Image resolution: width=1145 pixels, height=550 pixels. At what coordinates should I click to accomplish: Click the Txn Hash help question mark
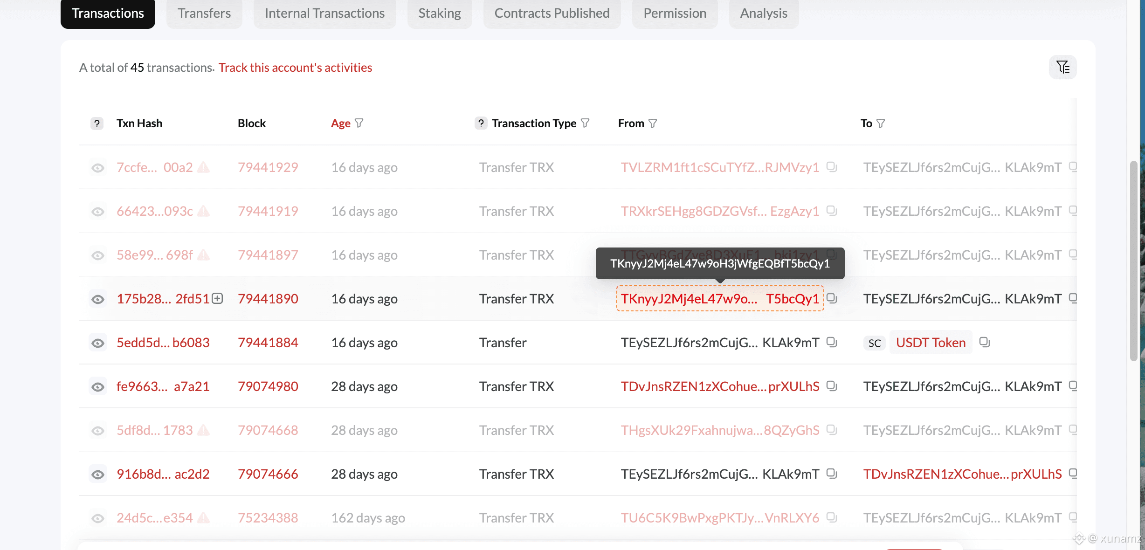[97, 124]
